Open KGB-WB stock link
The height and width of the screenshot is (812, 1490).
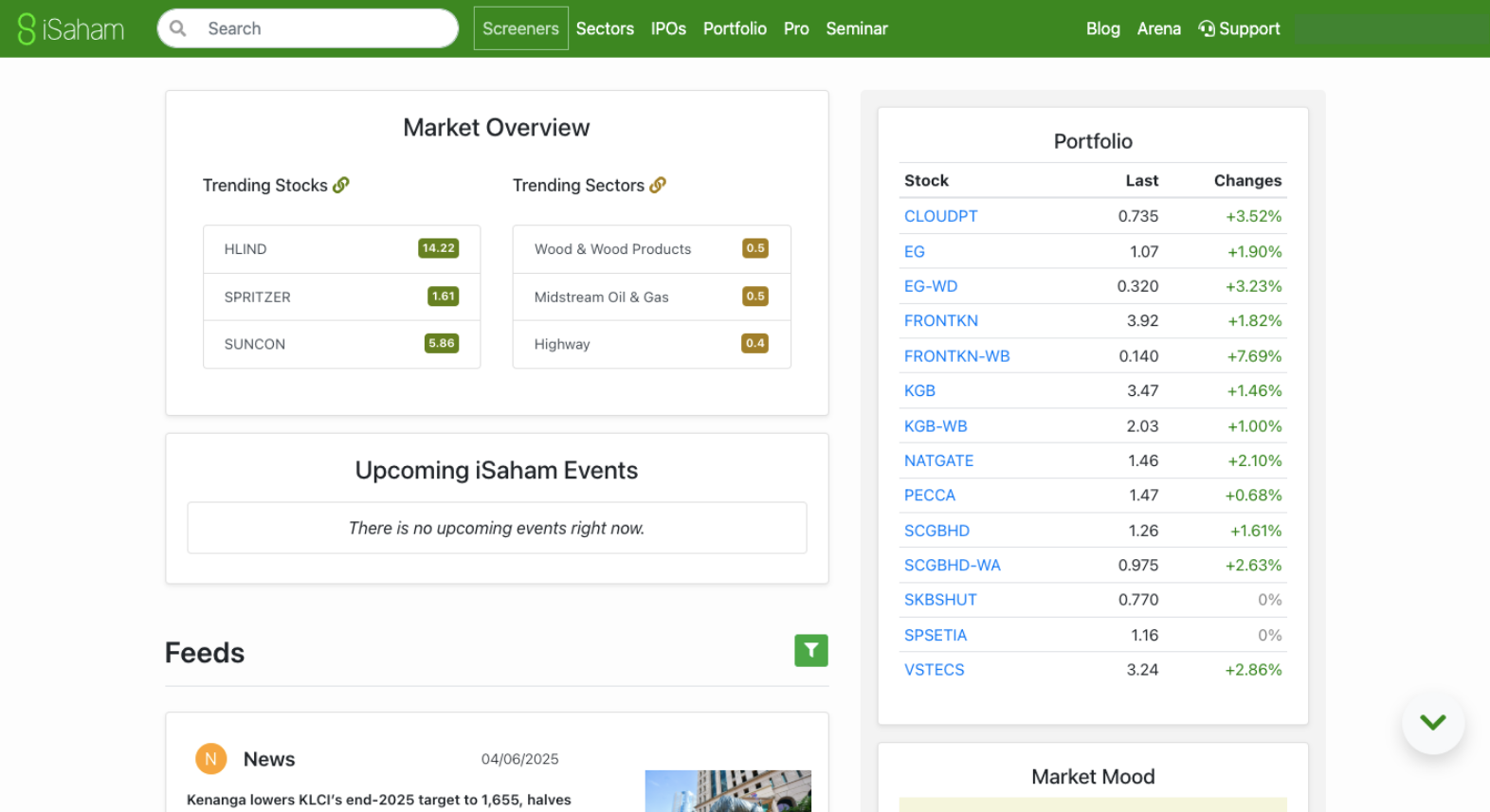[936, 426]
